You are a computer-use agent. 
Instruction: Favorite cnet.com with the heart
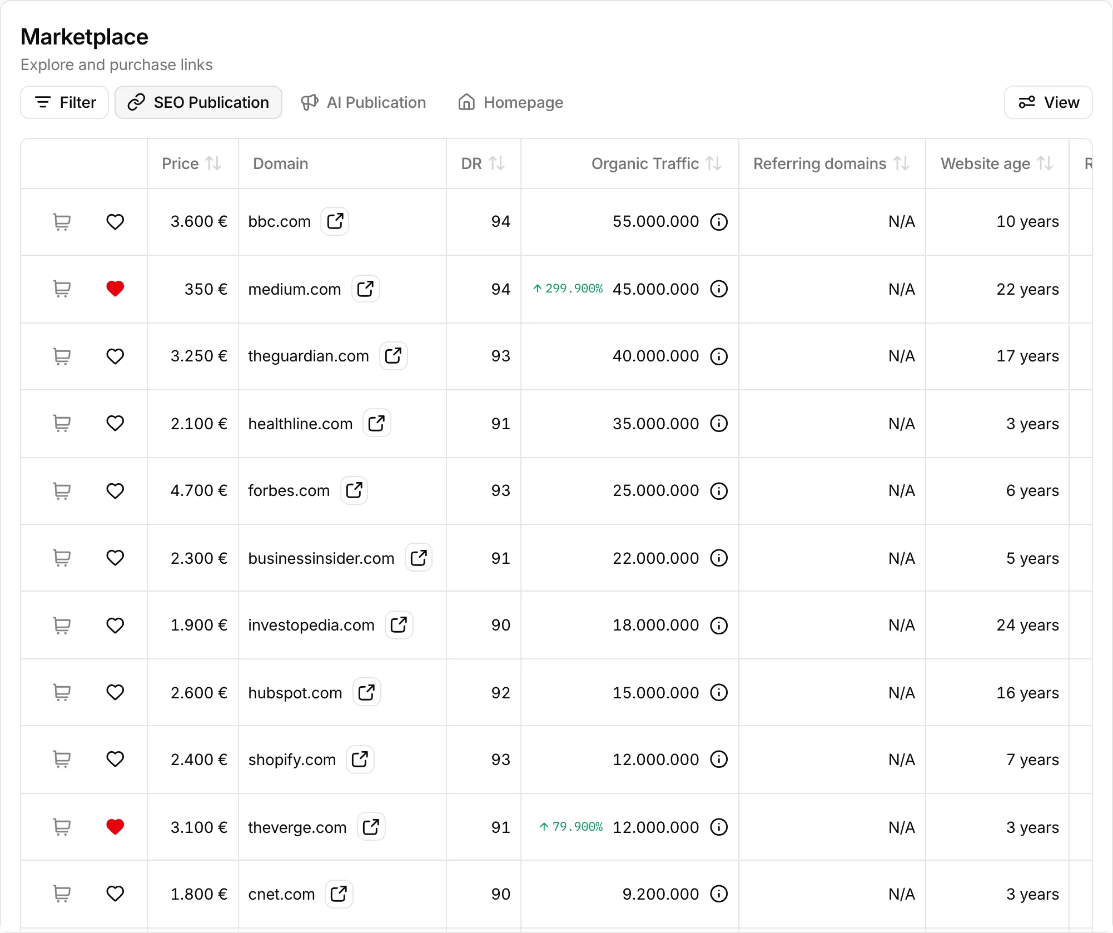click(115, 894)
